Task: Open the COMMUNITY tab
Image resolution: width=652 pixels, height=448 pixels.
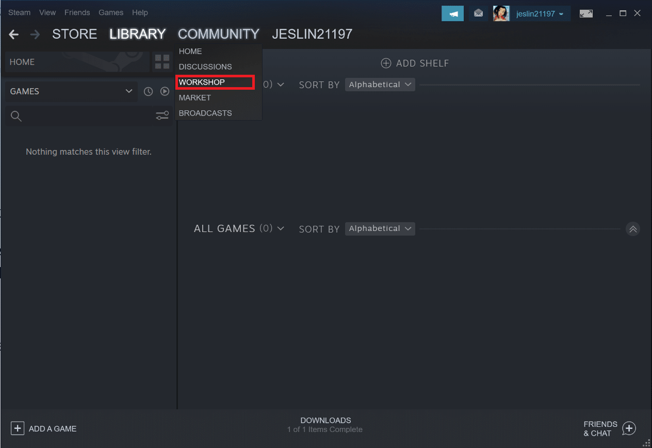Action: coord(219,34)
